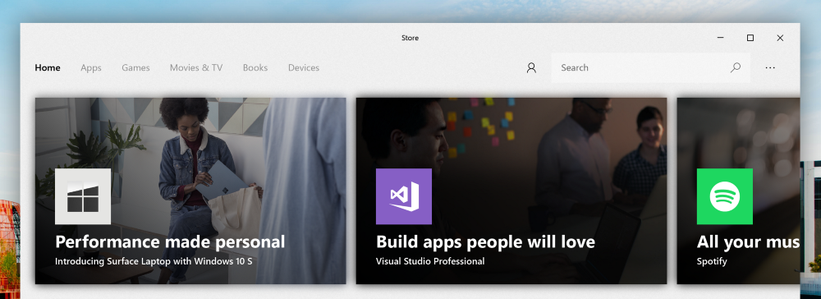Open the Performance made personal banner
This screenshot has height=299, width=821.
click(190, 191)
